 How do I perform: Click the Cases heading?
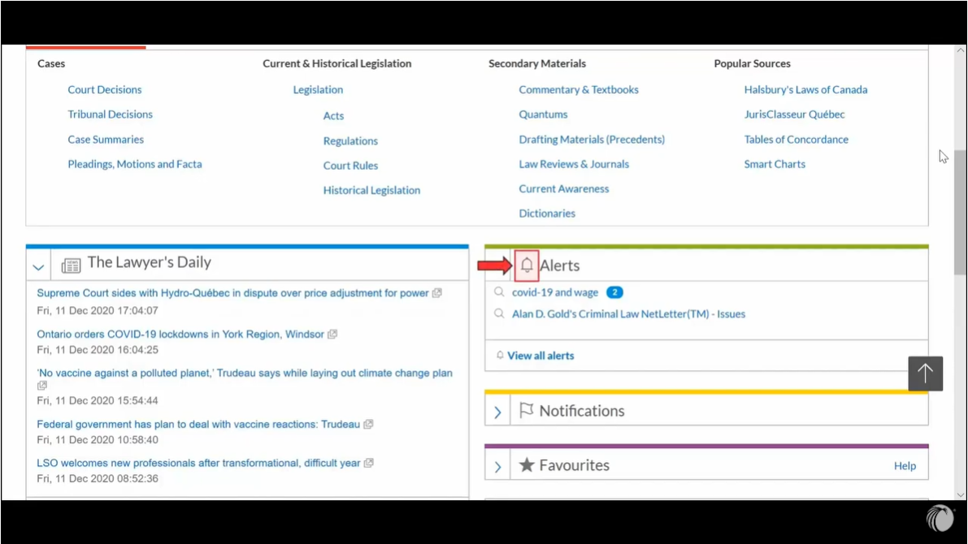pos(51,63)
